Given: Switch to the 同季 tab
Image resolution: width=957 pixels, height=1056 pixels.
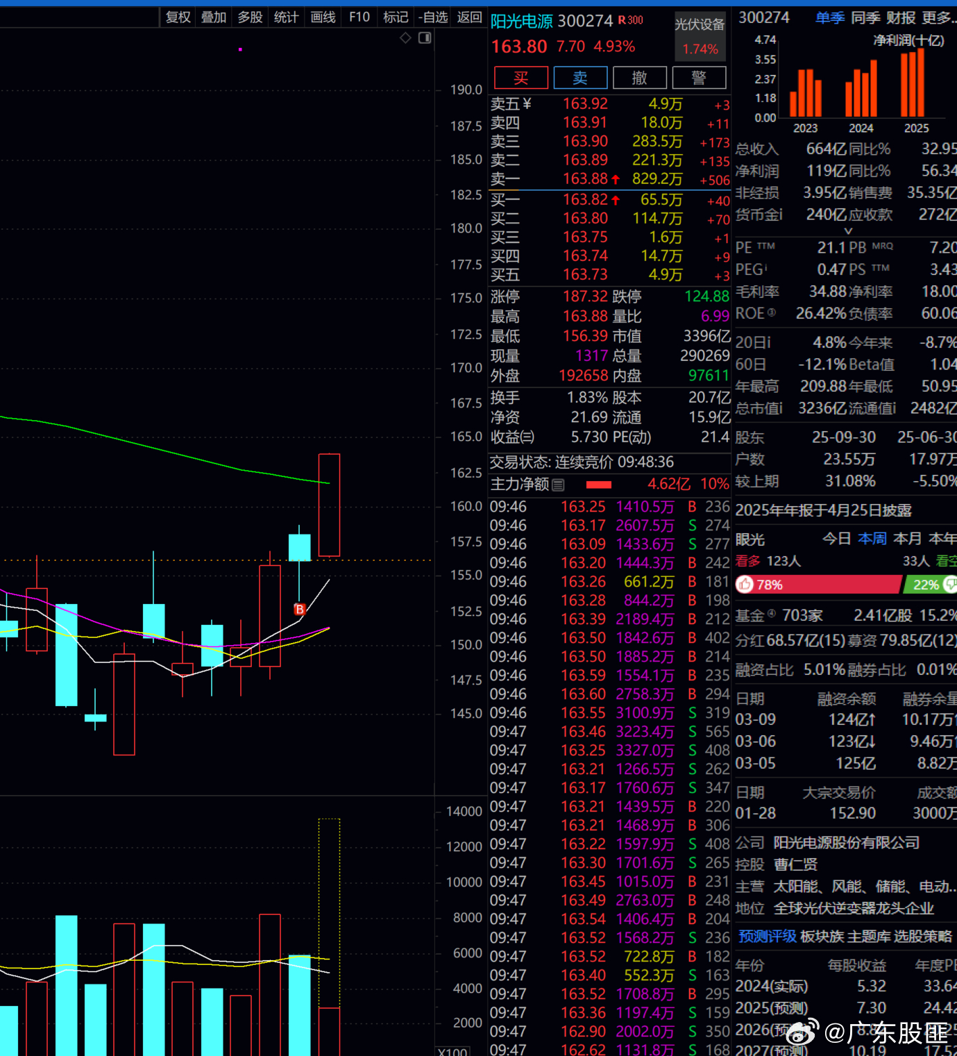Looking at the screenshot, I should point(865,18).
